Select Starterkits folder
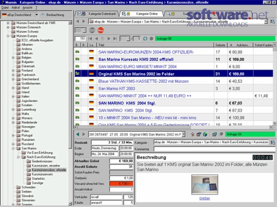 pyautogui.click(x=38, y=178)
